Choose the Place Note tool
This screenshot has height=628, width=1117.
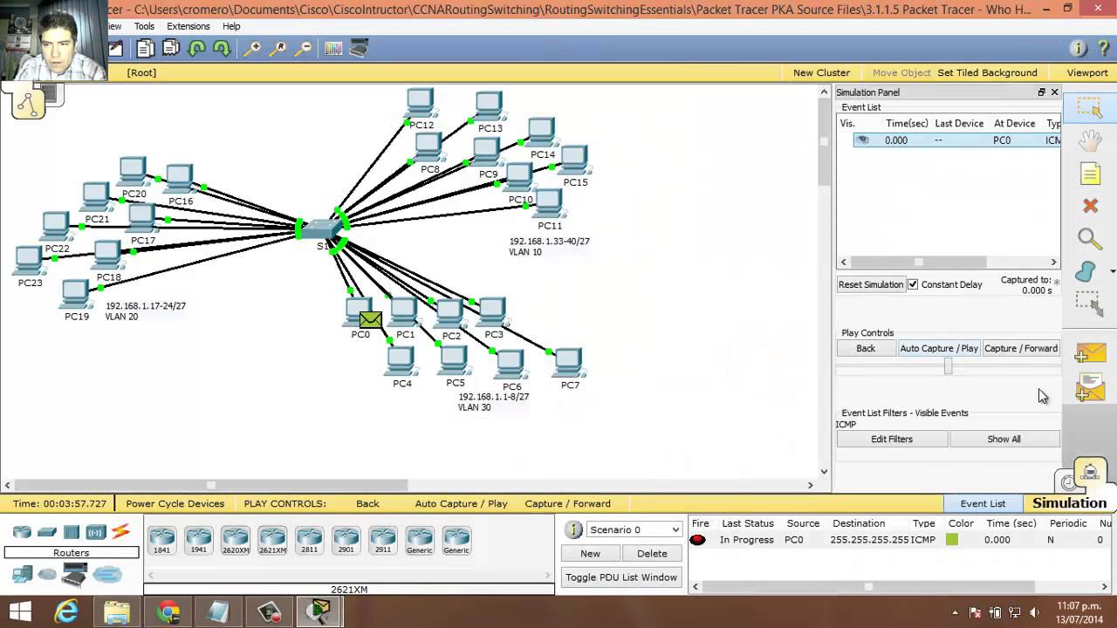pos(1090,174)
